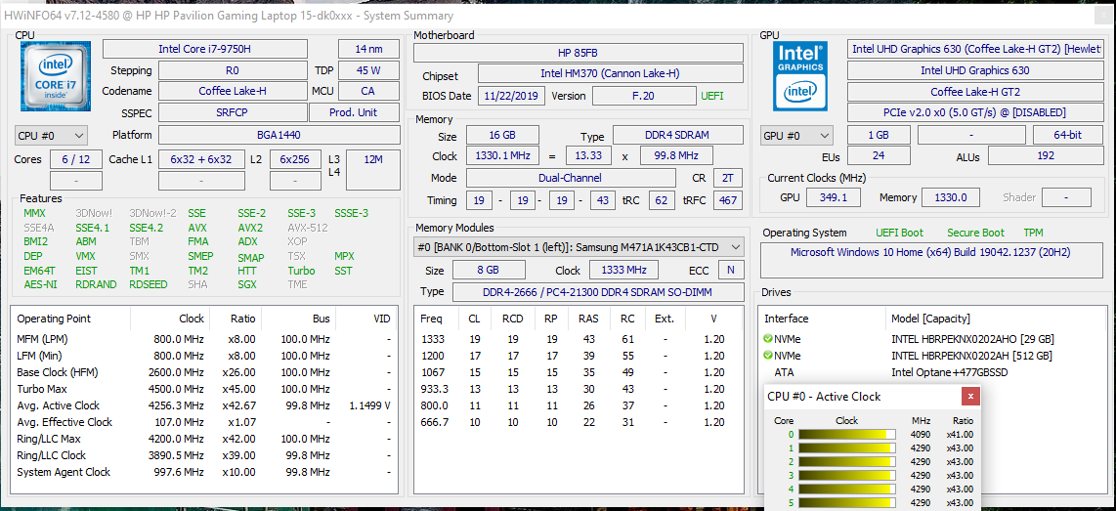Image resolution: width=1116 pixels, height=511 pixels.
Task: Click the AVX2 feature label
Action: click(x=250, y=228)
